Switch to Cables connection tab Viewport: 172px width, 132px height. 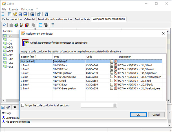tap(12, 19)
